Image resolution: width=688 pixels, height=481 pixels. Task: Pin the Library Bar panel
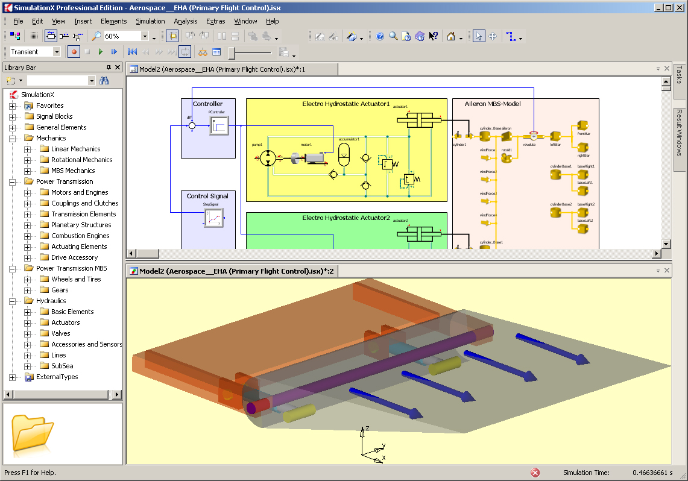tap(109, 67)
